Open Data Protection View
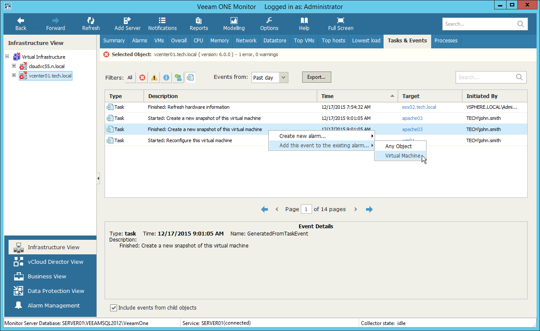The height and width of the screenshot is (331, 540). [x=52, y=291]
